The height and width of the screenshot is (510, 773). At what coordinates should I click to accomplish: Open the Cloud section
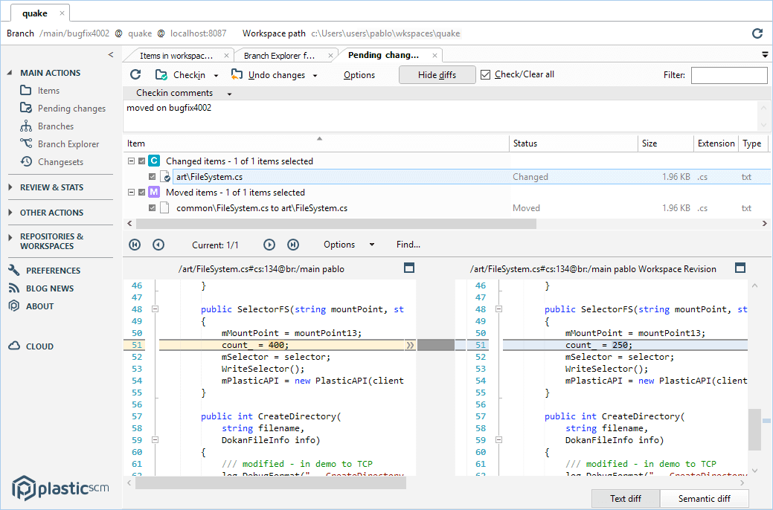tap(39, 346)
